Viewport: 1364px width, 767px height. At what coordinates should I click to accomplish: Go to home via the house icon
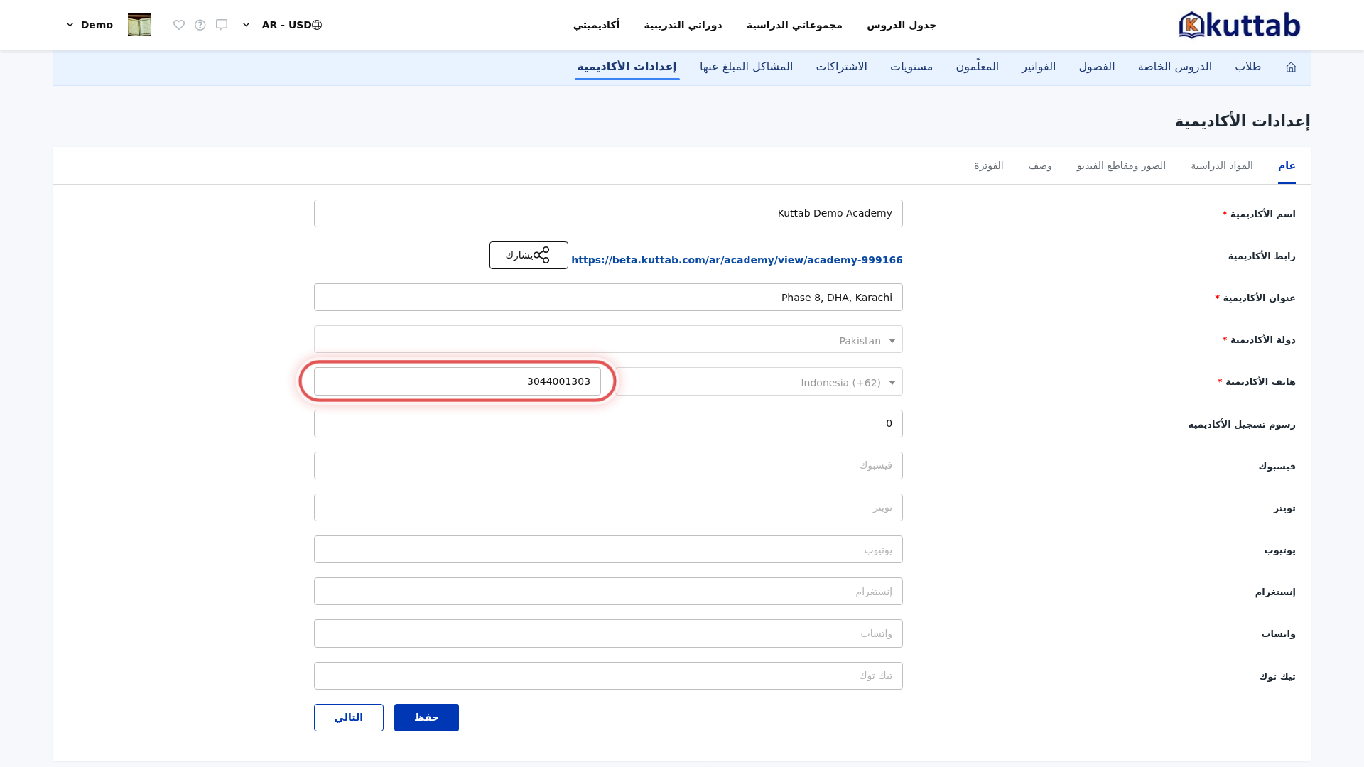(1291, 67)
